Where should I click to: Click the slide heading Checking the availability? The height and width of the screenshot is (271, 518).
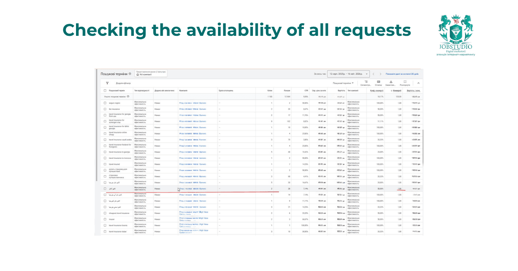[237, 30]
